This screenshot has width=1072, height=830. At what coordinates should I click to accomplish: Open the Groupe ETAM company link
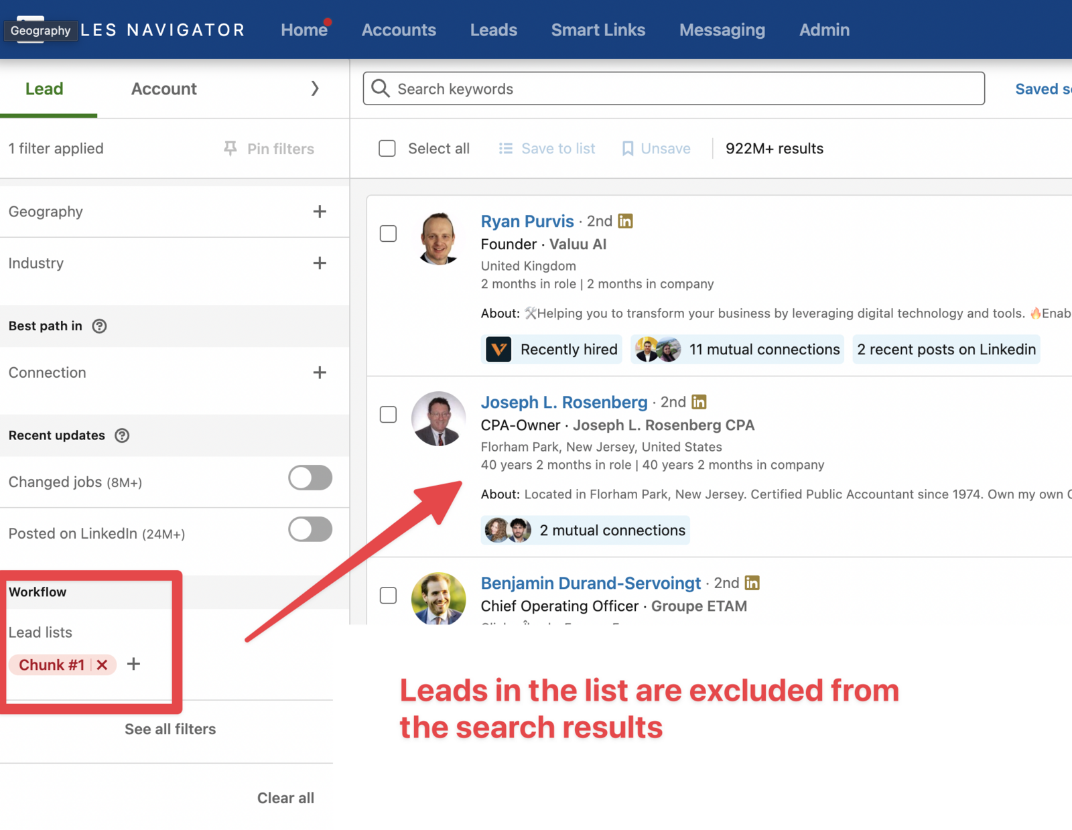[699, 606]
